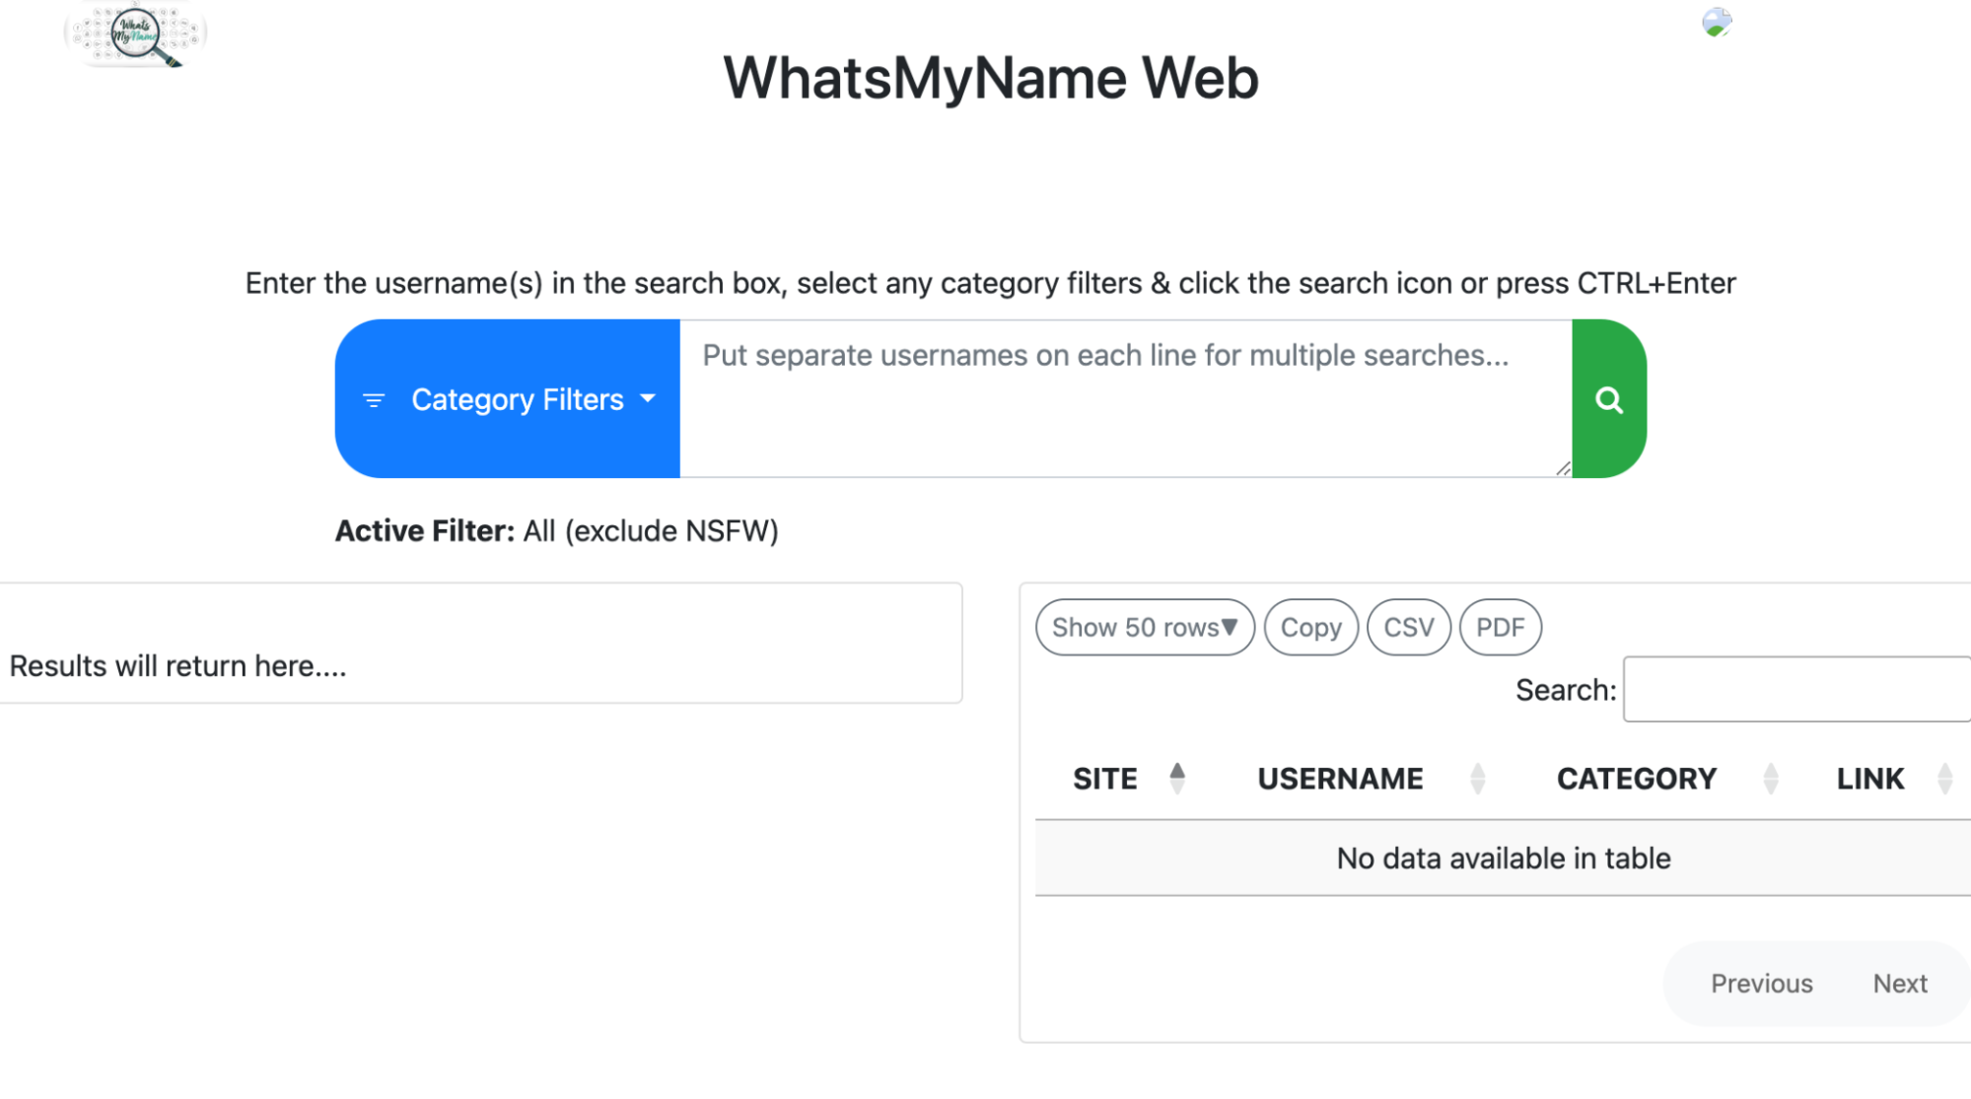This screenshot has height=1099, width=1971.
Task: Toggle sorting on the USERNAME column
Action: coord(1477,778)
